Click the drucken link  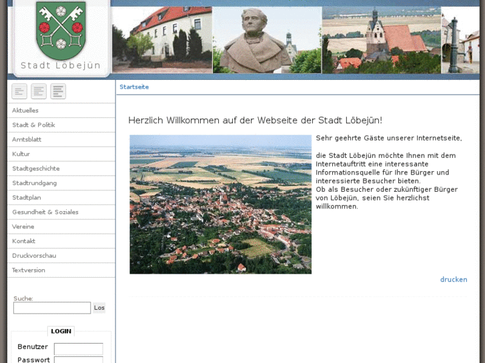454,280
